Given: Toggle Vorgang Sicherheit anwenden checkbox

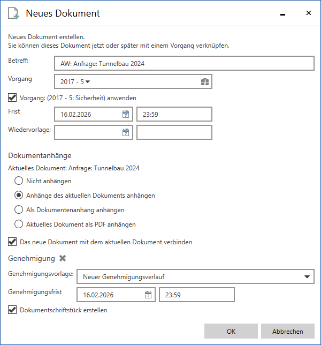Looking at the screenshot, I should point(12,97).
